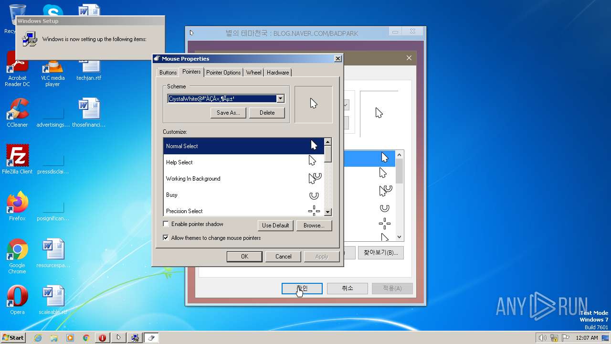
Task: Confirm Mouse Properties with OK
Action: 244,257
